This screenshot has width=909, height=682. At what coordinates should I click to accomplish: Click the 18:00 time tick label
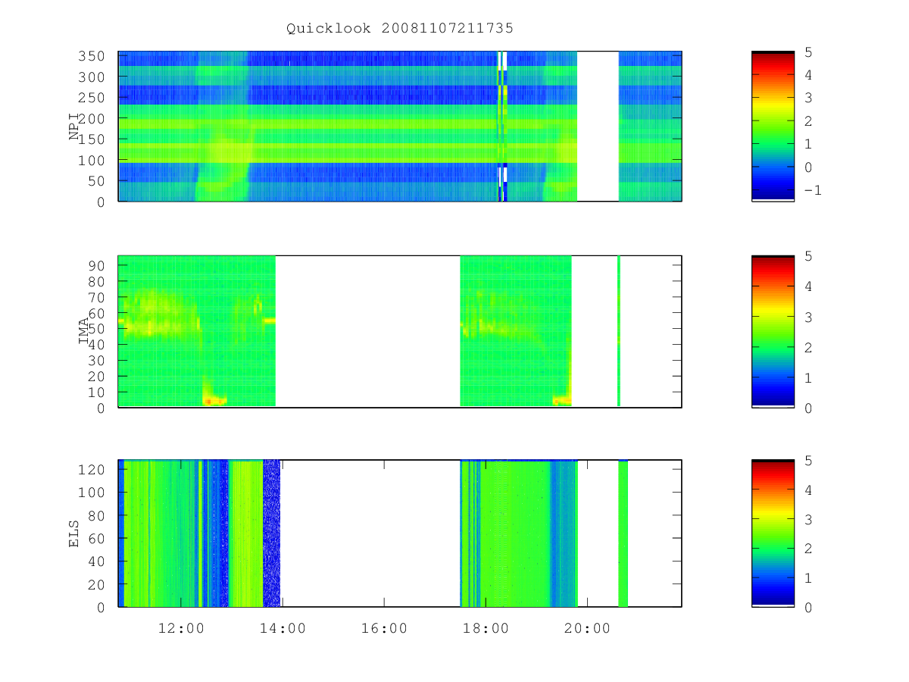pyautogui.click(x=486, y=628)
